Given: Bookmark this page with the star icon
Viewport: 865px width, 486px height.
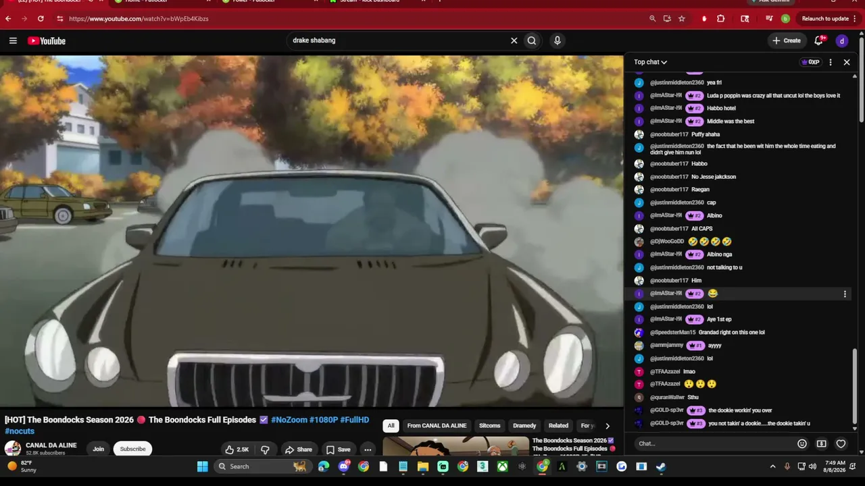Looking at the screenshot, I should 682,19.
